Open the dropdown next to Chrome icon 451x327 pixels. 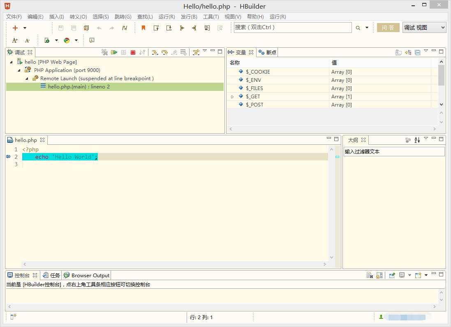click(76, 40)
